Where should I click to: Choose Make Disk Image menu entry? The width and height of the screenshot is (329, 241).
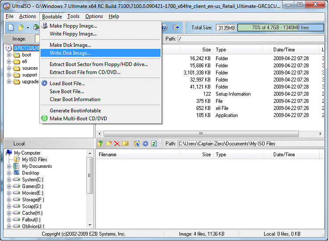click(100, 45)
